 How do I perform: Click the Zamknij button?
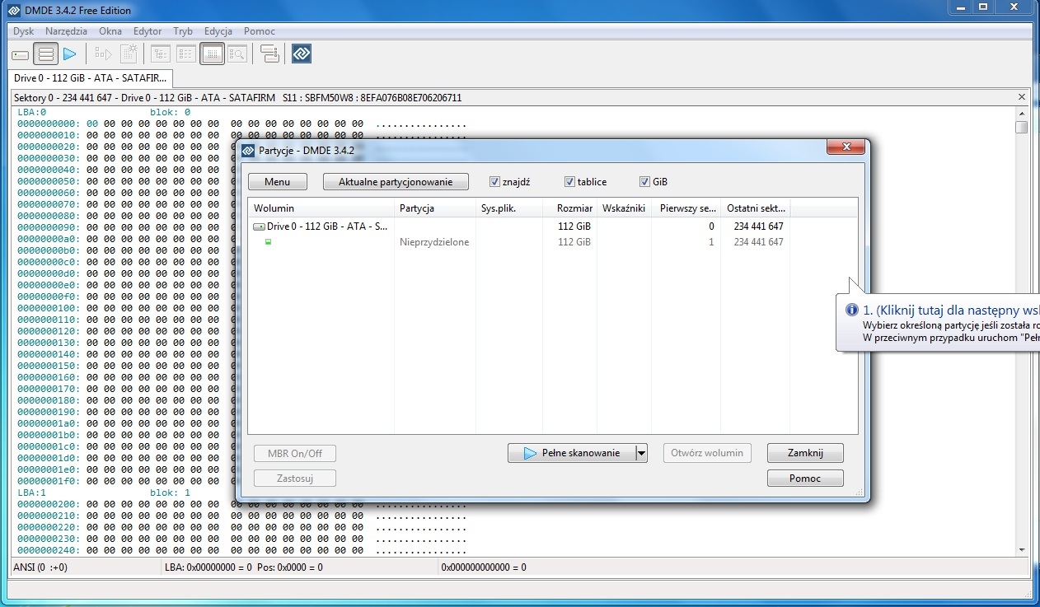(805, 453)
